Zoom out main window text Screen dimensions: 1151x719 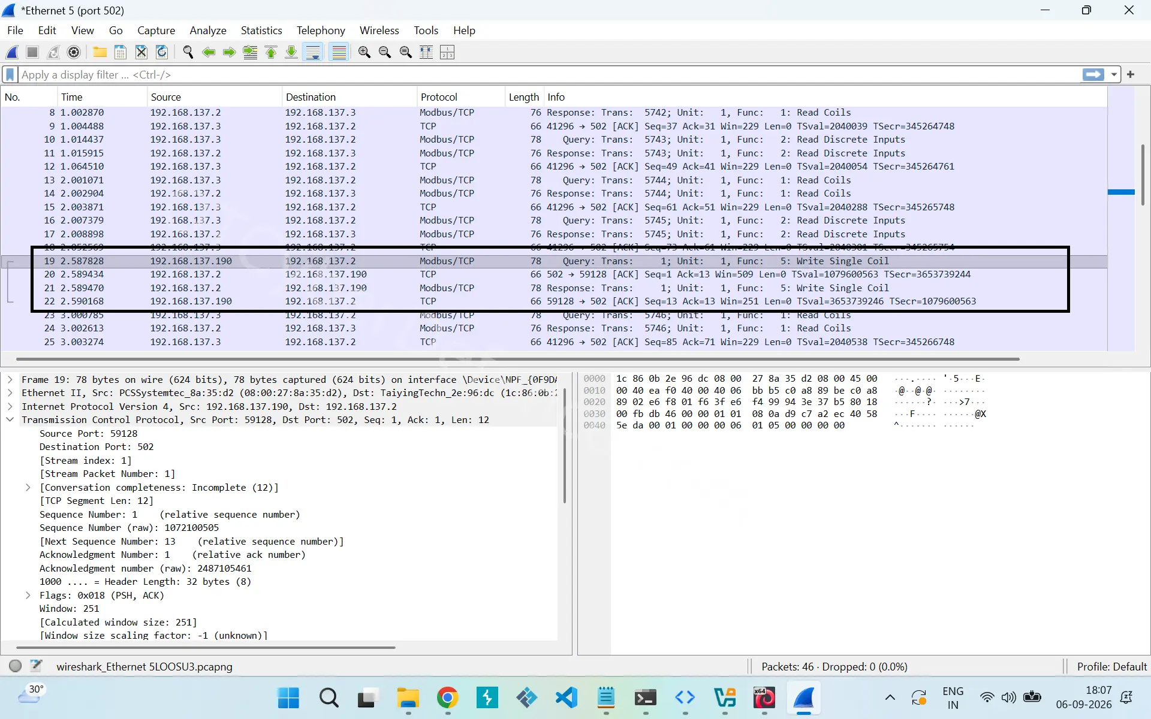(385, 52)
